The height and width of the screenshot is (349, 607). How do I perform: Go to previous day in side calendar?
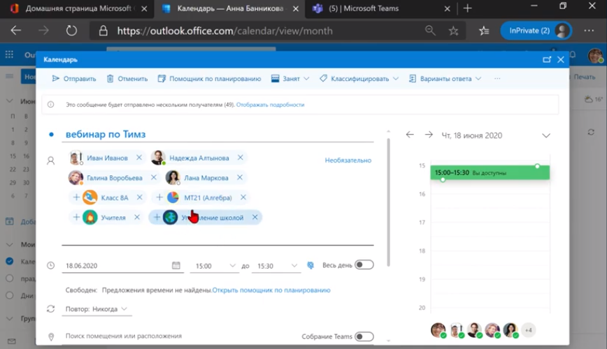coord(410,135)
